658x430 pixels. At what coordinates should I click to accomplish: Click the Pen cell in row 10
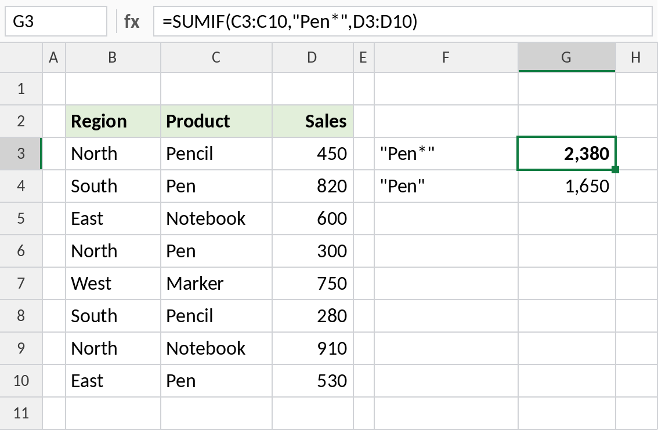(x=216, y=381)
